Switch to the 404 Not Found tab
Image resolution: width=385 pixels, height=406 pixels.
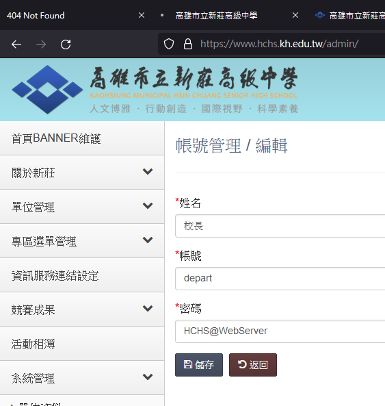coord(36,16)
